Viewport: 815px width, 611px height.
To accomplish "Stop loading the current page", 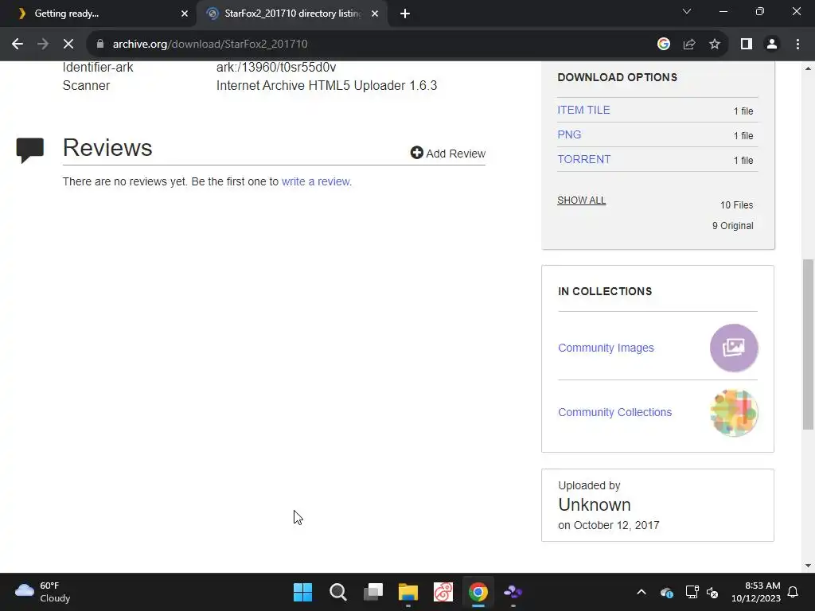I will [68, 45].
